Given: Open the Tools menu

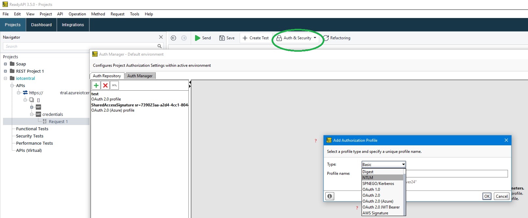Looking at the screenshot, I should coord(135,14).
